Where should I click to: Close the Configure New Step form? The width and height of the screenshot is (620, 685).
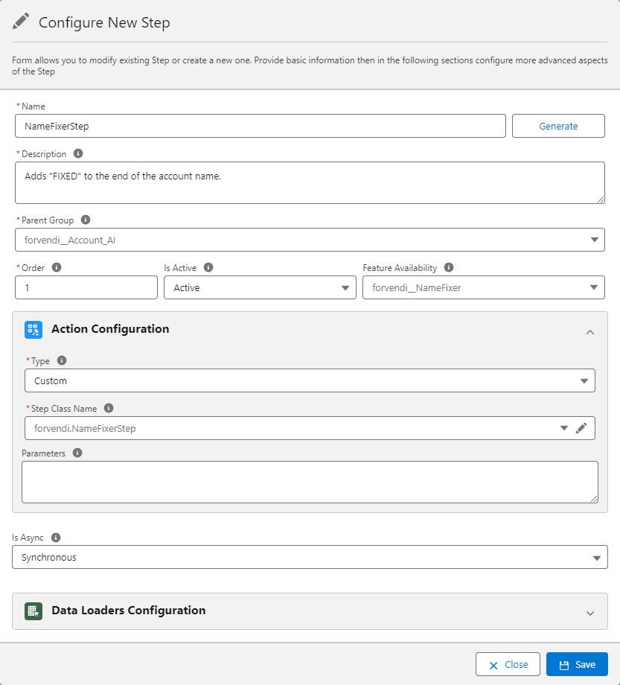[508, 664]
